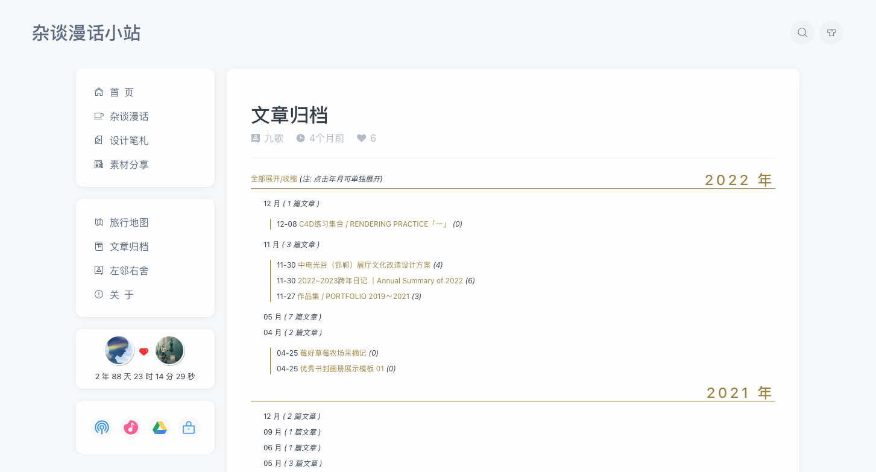The width and height of the screenshot is (876, 472).
Task: Expand the 05 月 (7 篇文章) section of 2022
Action: click(x=292, y=316)
